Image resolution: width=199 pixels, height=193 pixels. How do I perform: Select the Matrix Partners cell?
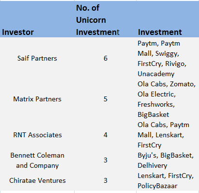click(37, 99)
